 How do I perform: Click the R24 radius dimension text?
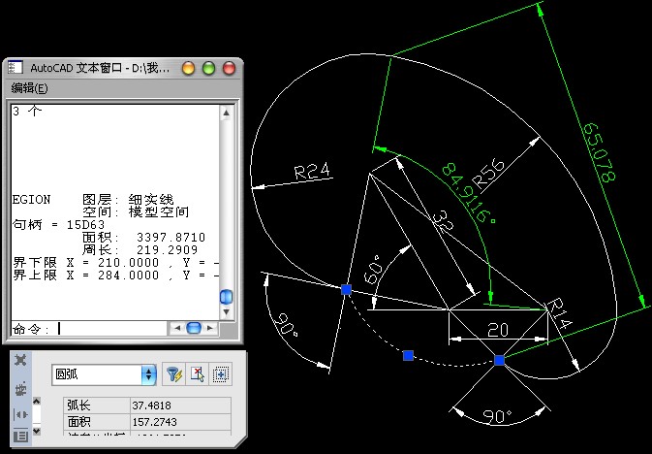(312, 171)
